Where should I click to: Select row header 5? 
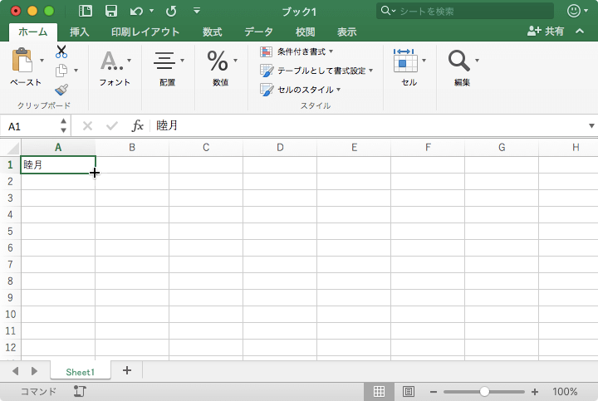click(10, 231)
